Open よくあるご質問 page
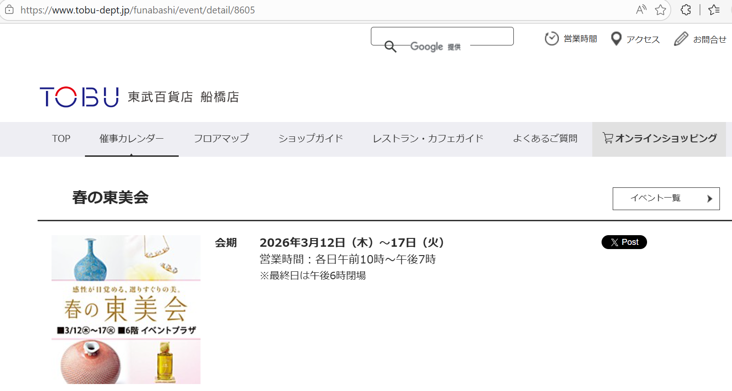This screenshot has width=732, height=391. 545,139
